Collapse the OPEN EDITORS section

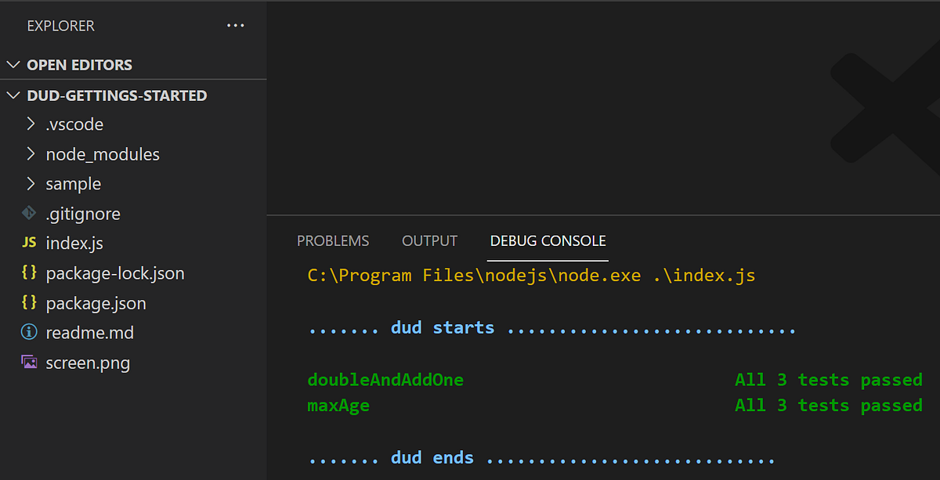13,64
